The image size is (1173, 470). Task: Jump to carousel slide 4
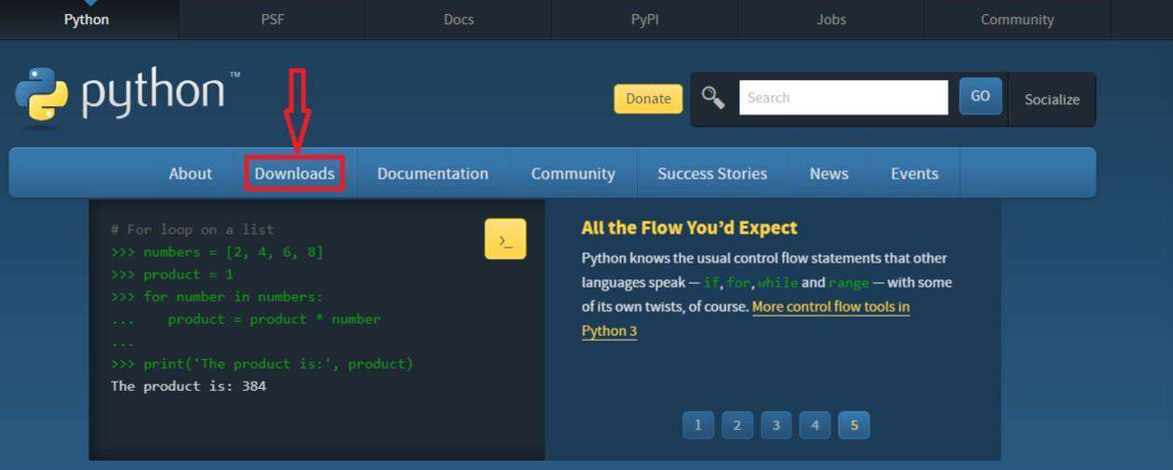pos(815,425)
